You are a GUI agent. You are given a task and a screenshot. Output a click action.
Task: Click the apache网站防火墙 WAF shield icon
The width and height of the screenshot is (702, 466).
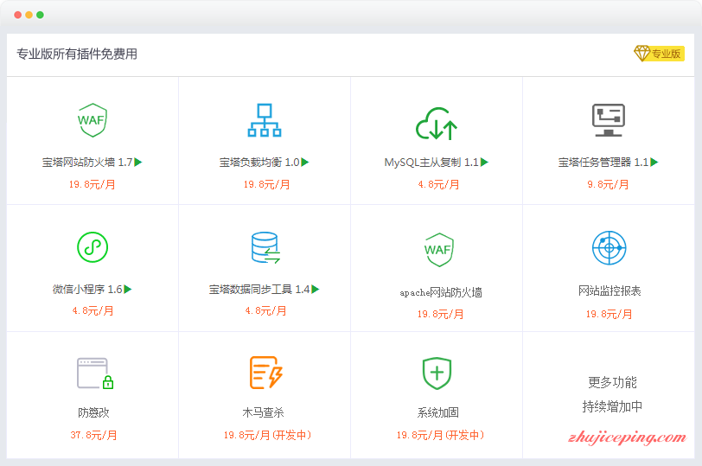(x=439, y=250)
